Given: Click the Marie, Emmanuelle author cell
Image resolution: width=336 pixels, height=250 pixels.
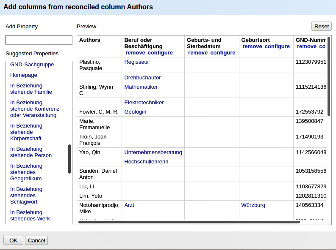Looking at the screenshot, I should tap(100, 124).
